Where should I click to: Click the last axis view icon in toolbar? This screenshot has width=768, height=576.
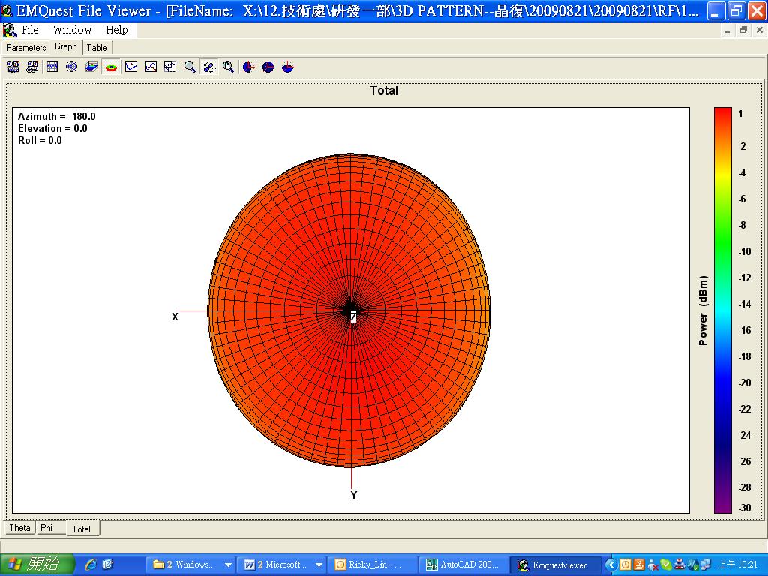tap(287, 67)
